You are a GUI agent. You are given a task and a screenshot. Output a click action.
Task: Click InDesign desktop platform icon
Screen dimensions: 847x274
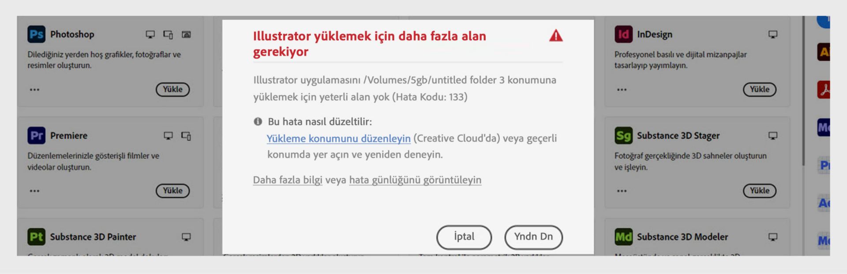773,34
